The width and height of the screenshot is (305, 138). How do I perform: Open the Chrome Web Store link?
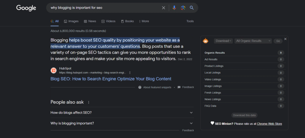(270, 124)
